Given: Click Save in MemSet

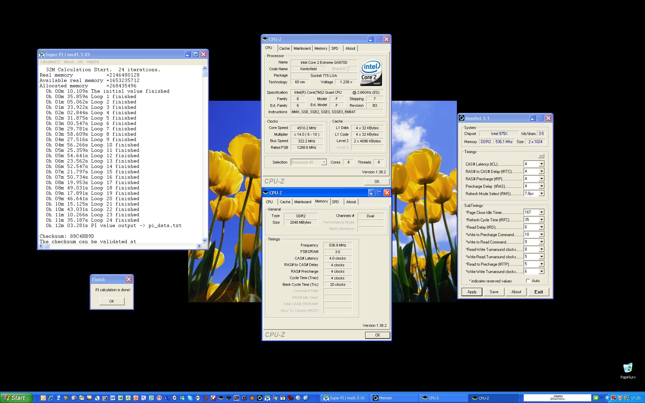Looking at the screenshot, I should pyautogui.click(x=494, y=292).
